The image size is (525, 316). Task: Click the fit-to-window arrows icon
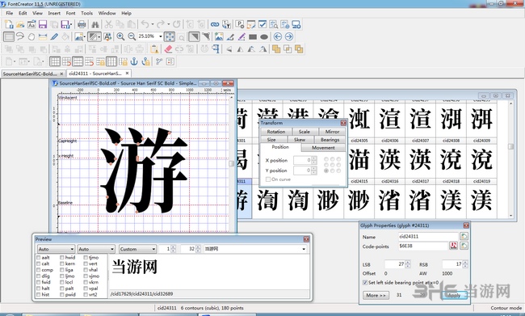pyautogui.click(x=170, y=36)
